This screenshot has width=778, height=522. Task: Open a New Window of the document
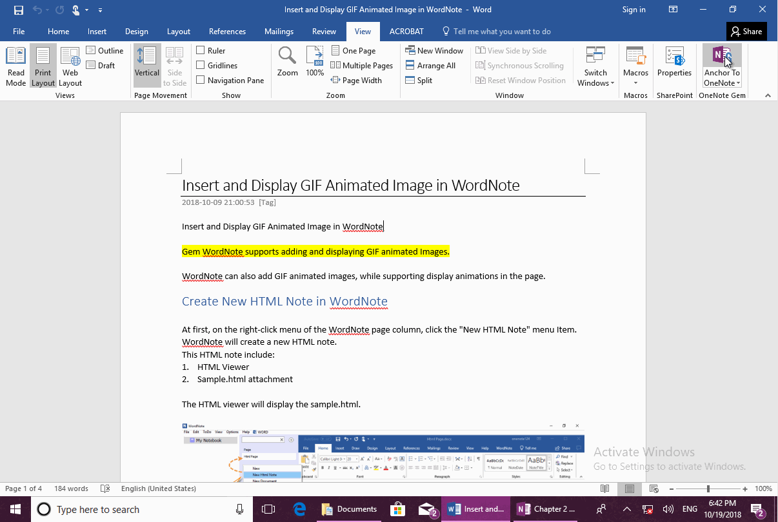(x=435, y=51)
